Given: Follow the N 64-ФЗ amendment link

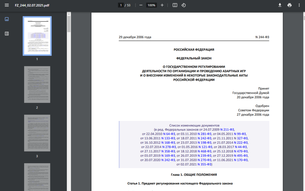Looking at the screenshot, I should coord(169,134).
